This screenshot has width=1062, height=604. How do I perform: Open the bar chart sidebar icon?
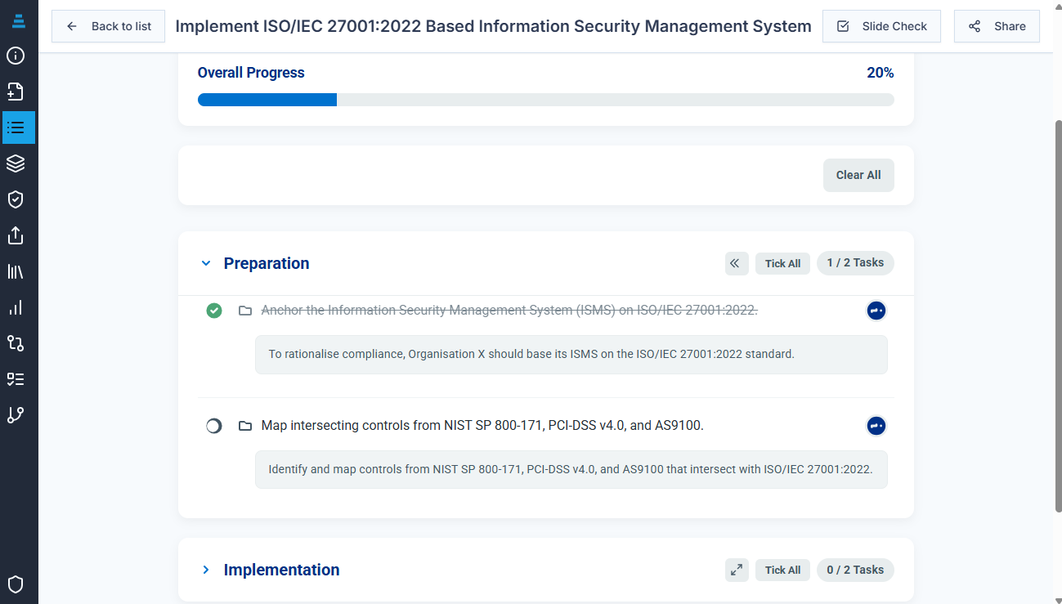pos(16,307)
